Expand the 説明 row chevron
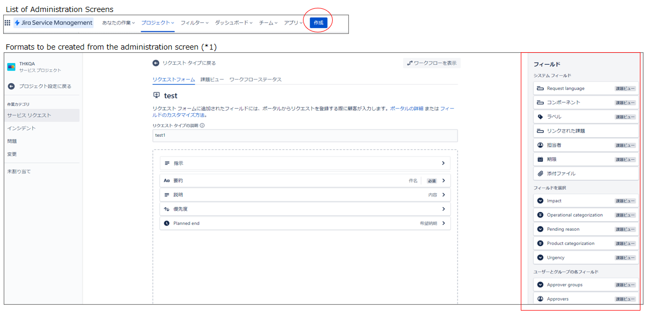 [x=443, y=195]
